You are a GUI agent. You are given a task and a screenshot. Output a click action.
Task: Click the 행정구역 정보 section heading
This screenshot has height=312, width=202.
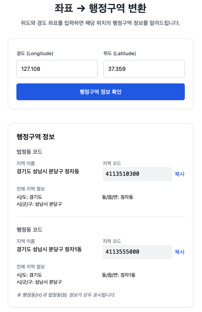click(36, 137)
